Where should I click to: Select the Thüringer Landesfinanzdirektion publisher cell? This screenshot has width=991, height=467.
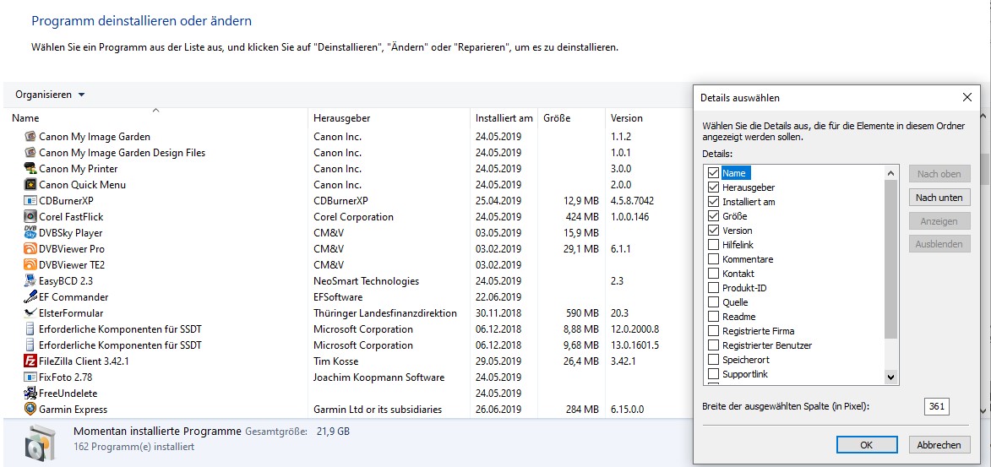coord(385,313)
